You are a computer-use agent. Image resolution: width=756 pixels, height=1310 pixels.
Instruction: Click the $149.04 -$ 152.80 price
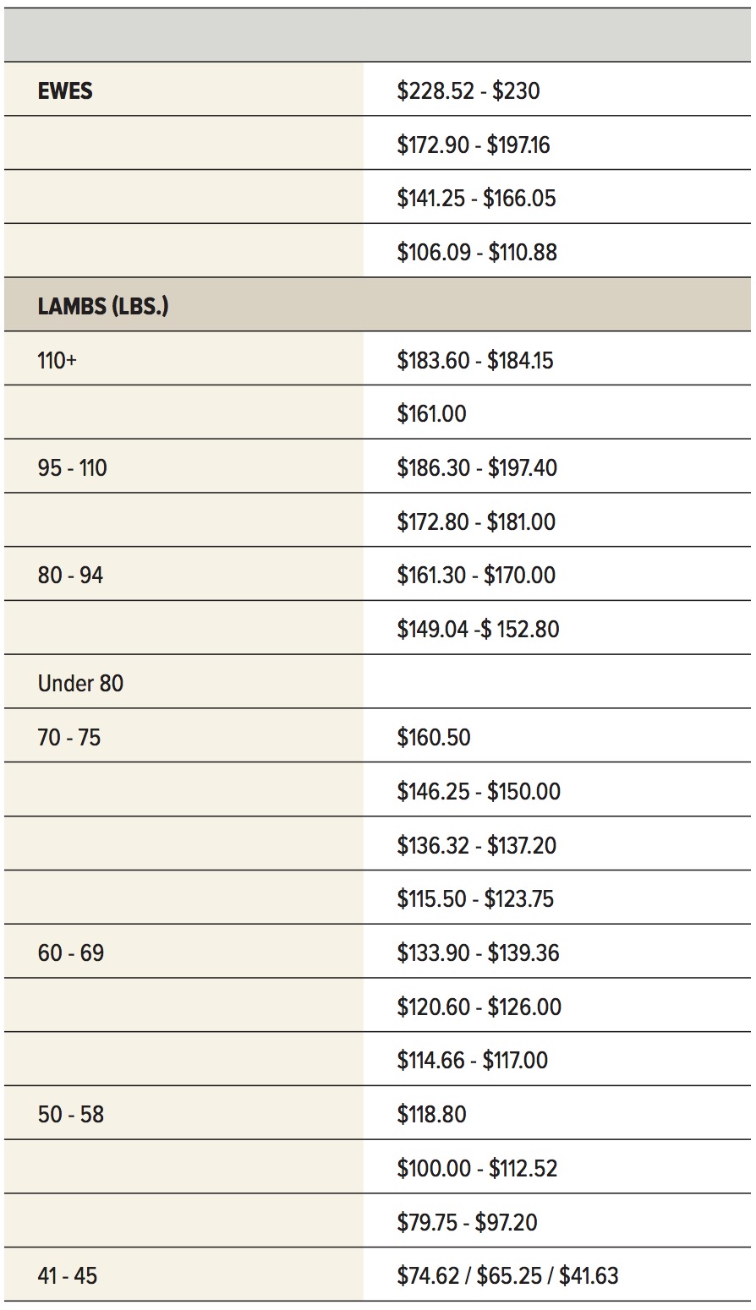point(478,630)
